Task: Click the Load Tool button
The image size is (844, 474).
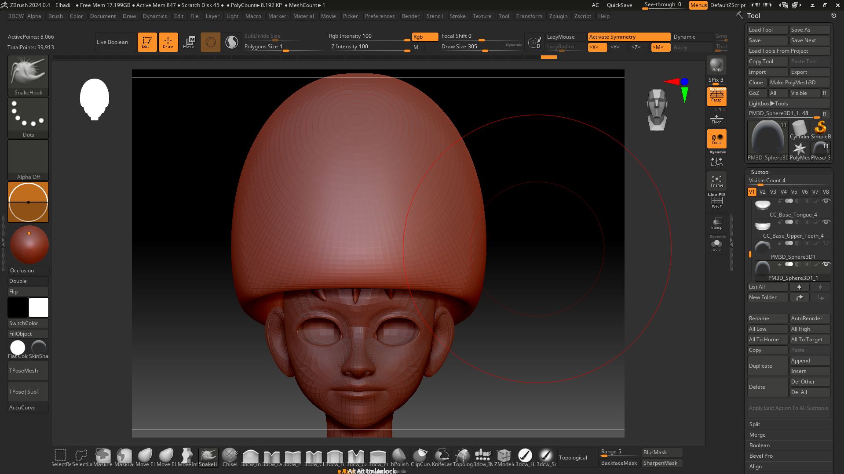Action: [767, 30]
